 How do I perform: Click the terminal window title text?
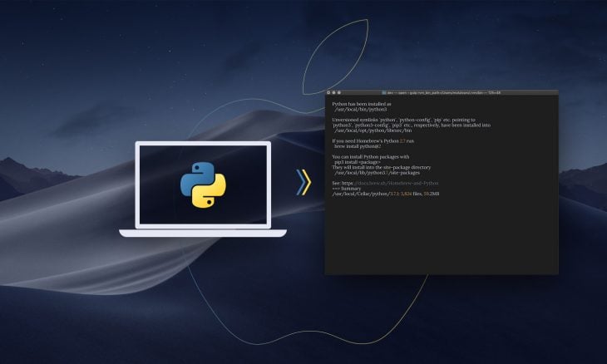444,93
